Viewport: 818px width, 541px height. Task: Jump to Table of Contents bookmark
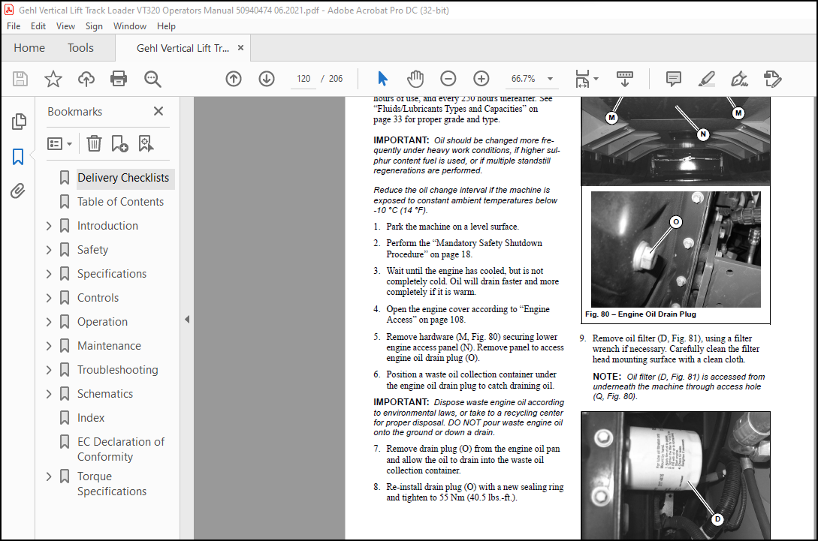120,202
